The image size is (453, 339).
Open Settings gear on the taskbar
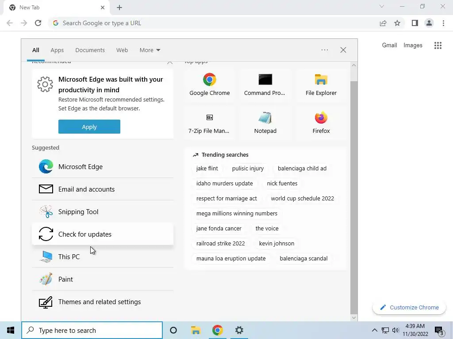click(239, 330)
